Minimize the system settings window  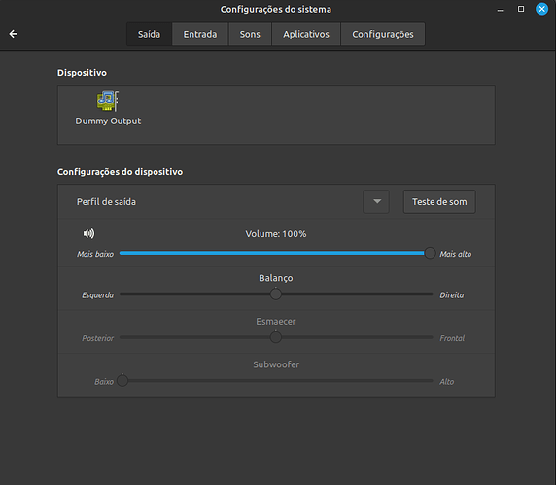tap(500, 10)
